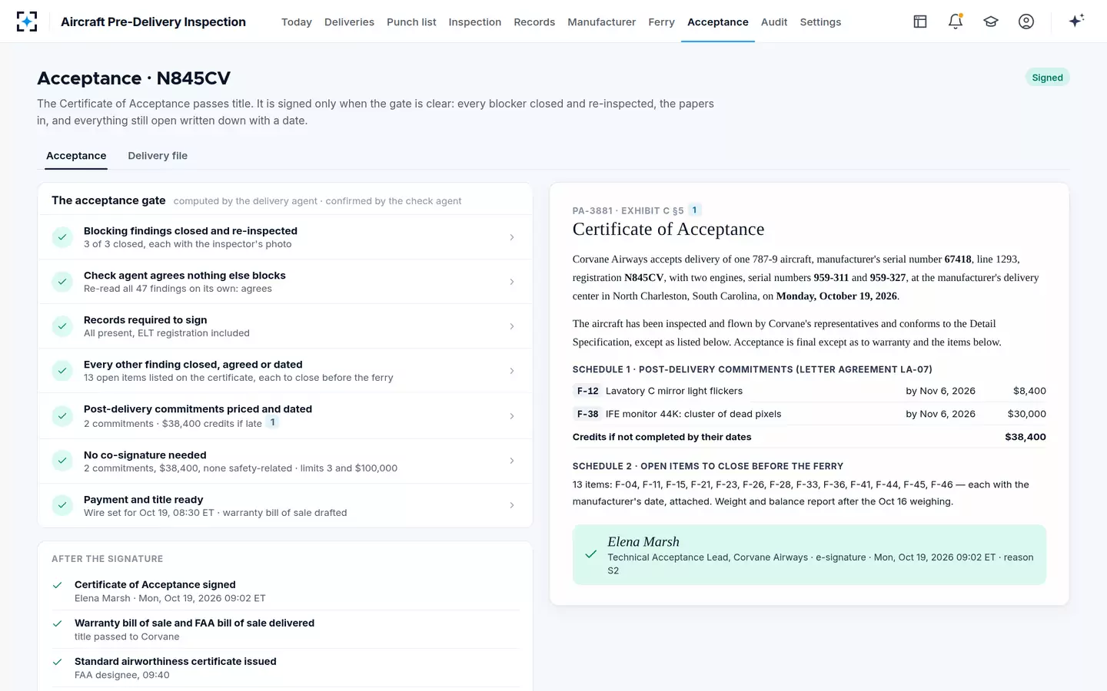1107x691 pixels.
Task: Click the checkmark in Elena Marsh signature block
Action: pos(590,554)
